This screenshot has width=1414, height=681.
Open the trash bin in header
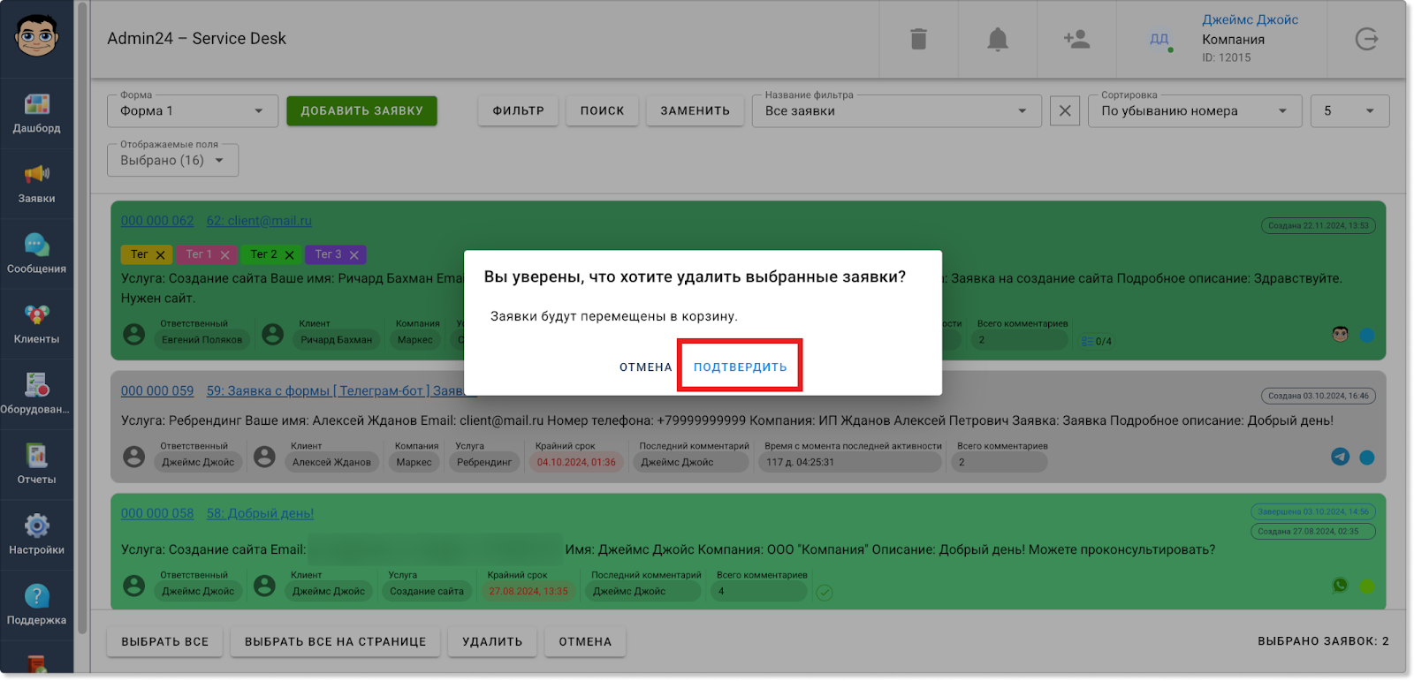pos(919,39)
